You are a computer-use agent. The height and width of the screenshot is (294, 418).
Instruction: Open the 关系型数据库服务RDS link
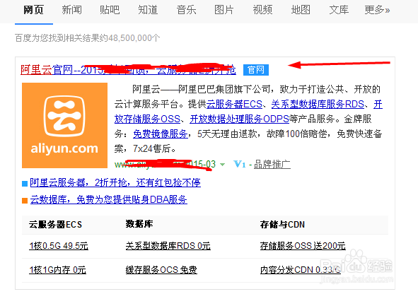(x=318, y=104)
